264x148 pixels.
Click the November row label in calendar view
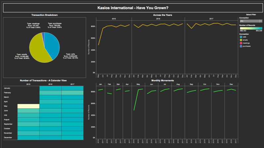pyautogui.click(x=8, y=133)
